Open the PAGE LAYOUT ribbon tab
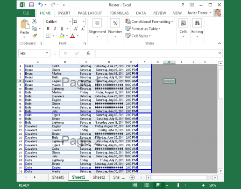241x189 pixels. [90, 13]
